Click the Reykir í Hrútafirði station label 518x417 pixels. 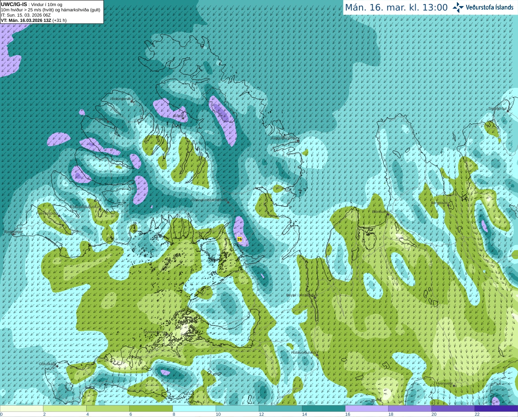pyautogui.click(x=300, y=295)
